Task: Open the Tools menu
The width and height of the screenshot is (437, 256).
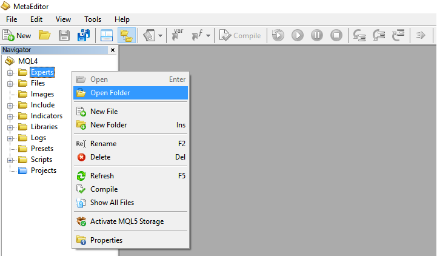Action: (x=93, y=19)
